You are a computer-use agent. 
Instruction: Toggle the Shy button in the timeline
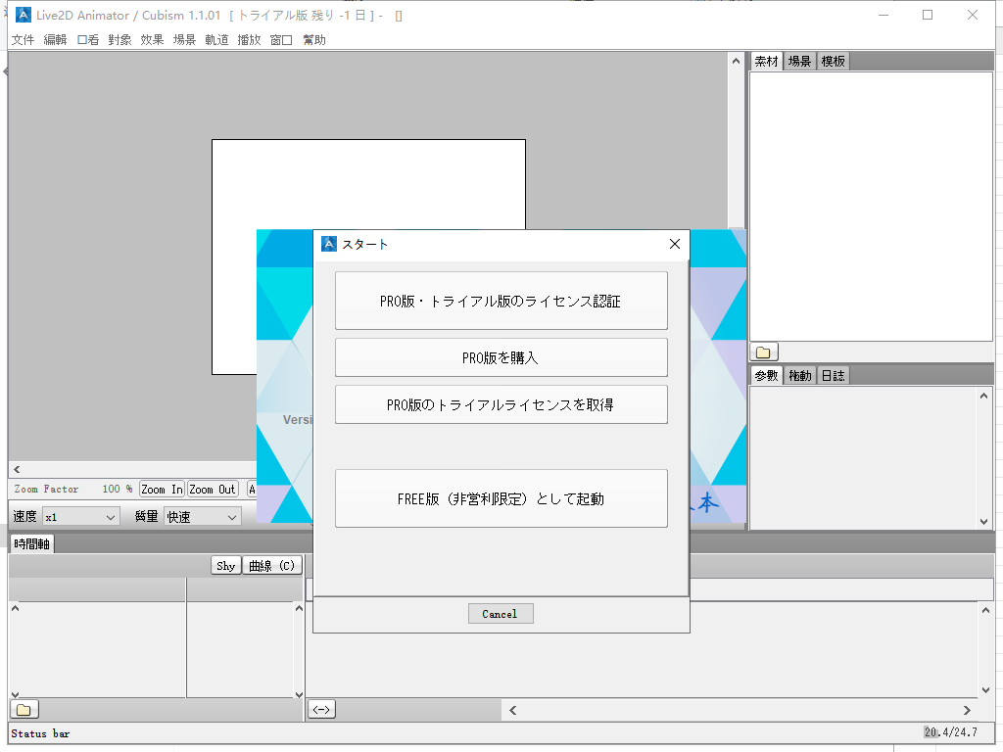pyautogui.click(x=226, y=566)
